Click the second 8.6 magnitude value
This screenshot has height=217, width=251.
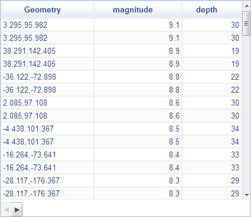[x=174, y=116]
